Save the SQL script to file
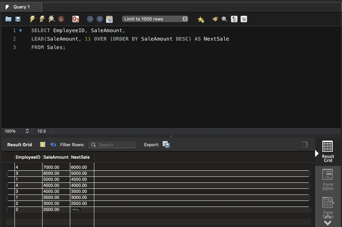The image size is (342, 227). (x=18, y=19)
